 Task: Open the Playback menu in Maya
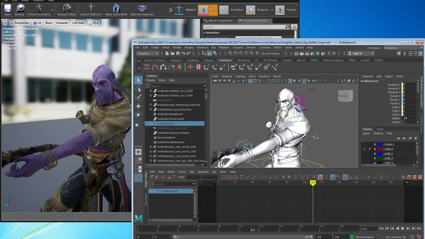224,47
